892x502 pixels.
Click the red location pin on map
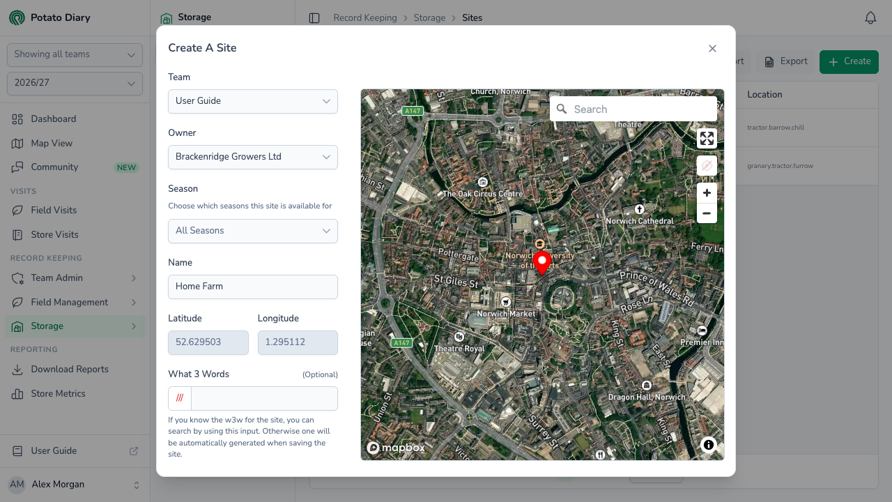542,263
